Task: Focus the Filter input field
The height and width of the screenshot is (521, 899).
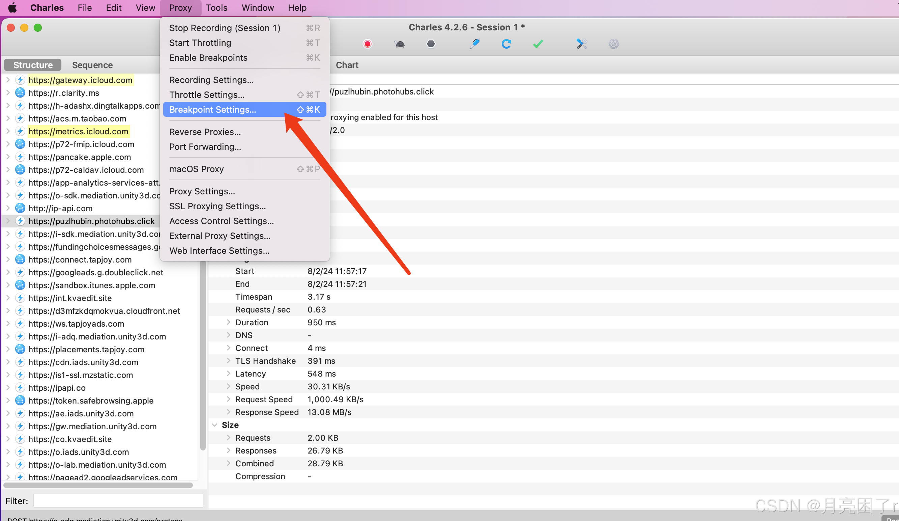Action: pyautogui.click(x=118, y=501)
